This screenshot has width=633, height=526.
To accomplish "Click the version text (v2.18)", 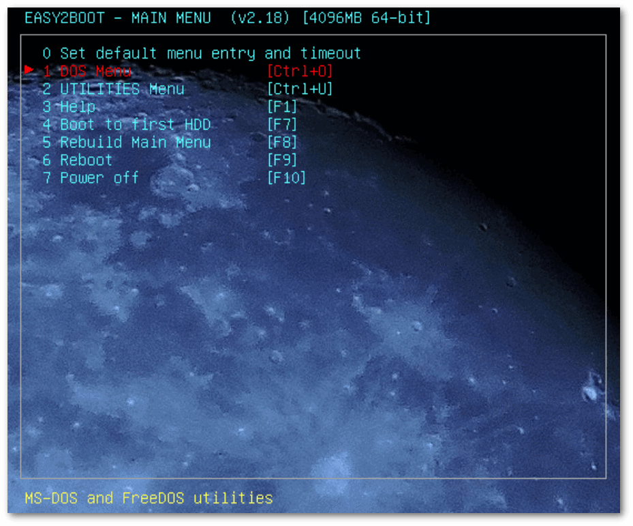I will [260, 18].
